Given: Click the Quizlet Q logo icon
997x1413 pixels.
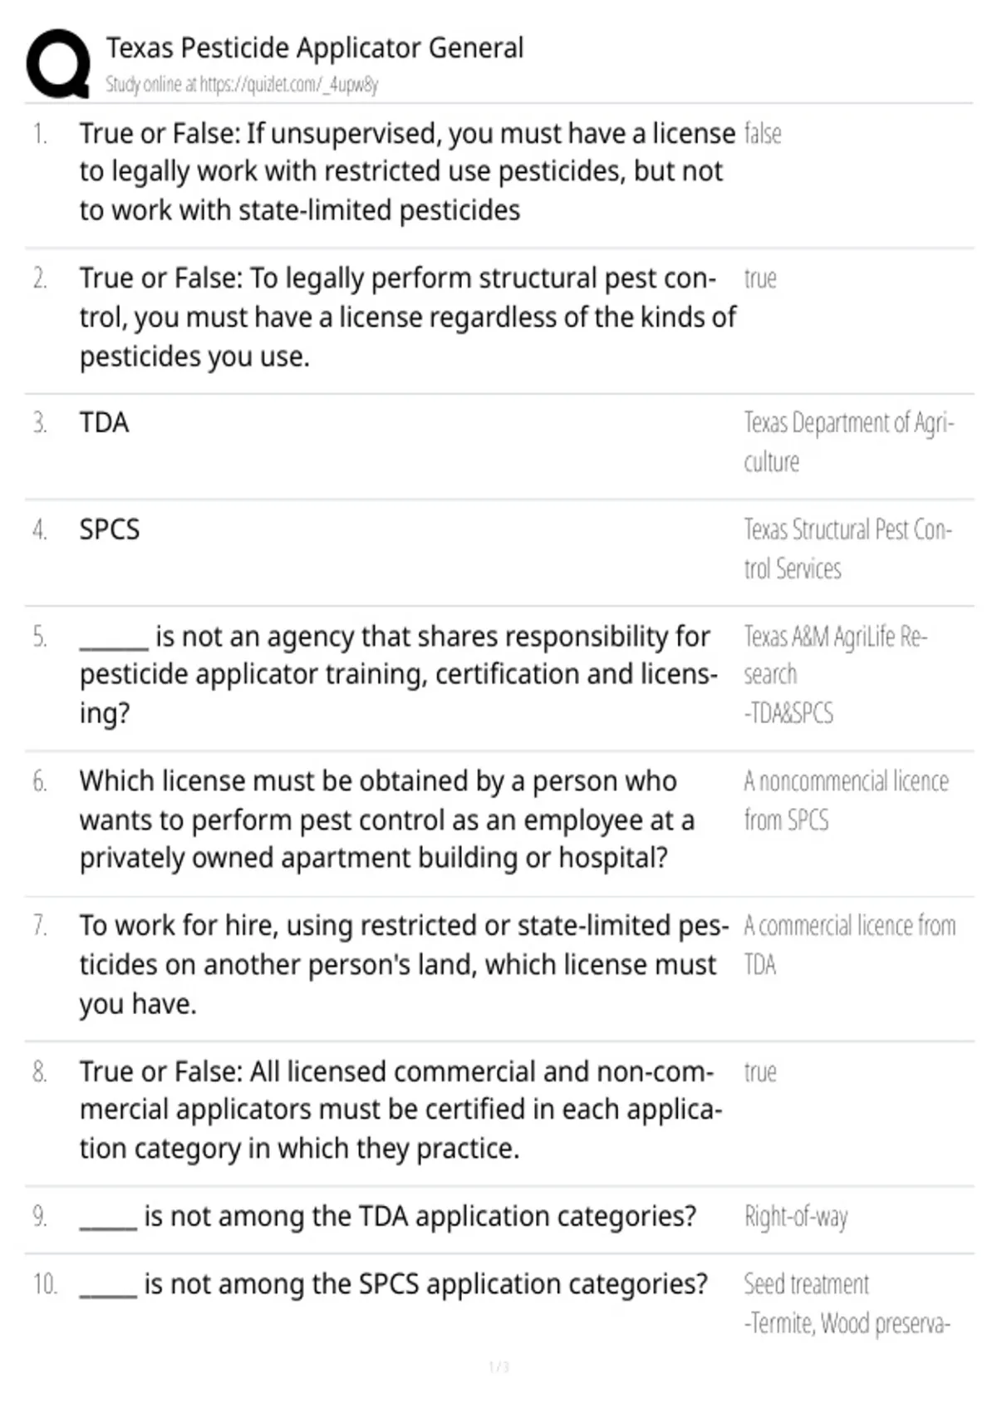Looking at the screenshot, I should pyautogui.click(x=58, y=64).
